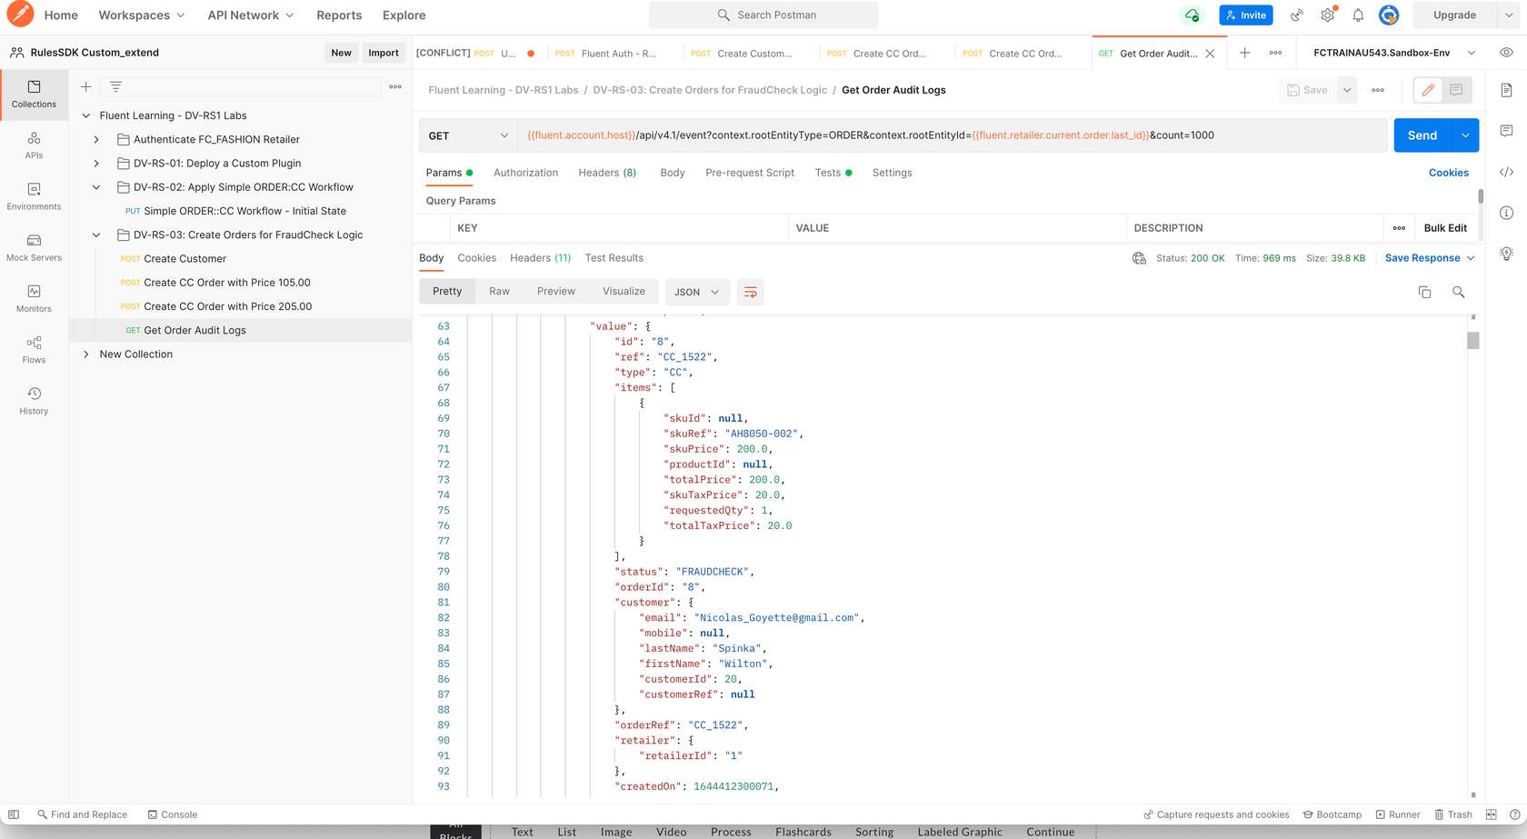Open History in the sidebar
The width and height of the screenshot is (1527, 839).
point(34,400)
